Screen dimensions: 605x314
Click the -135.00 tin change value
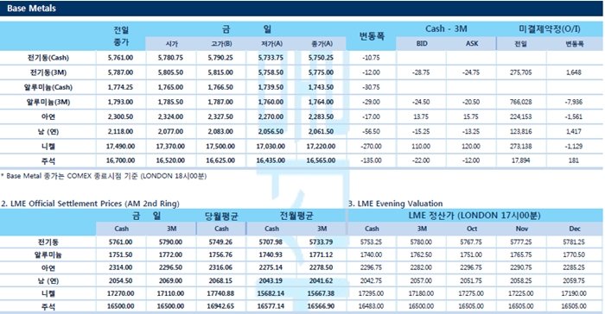372,160
